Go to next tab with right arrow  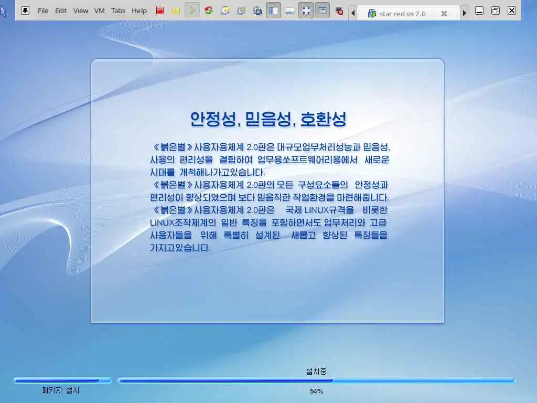[x=465, y=13]
